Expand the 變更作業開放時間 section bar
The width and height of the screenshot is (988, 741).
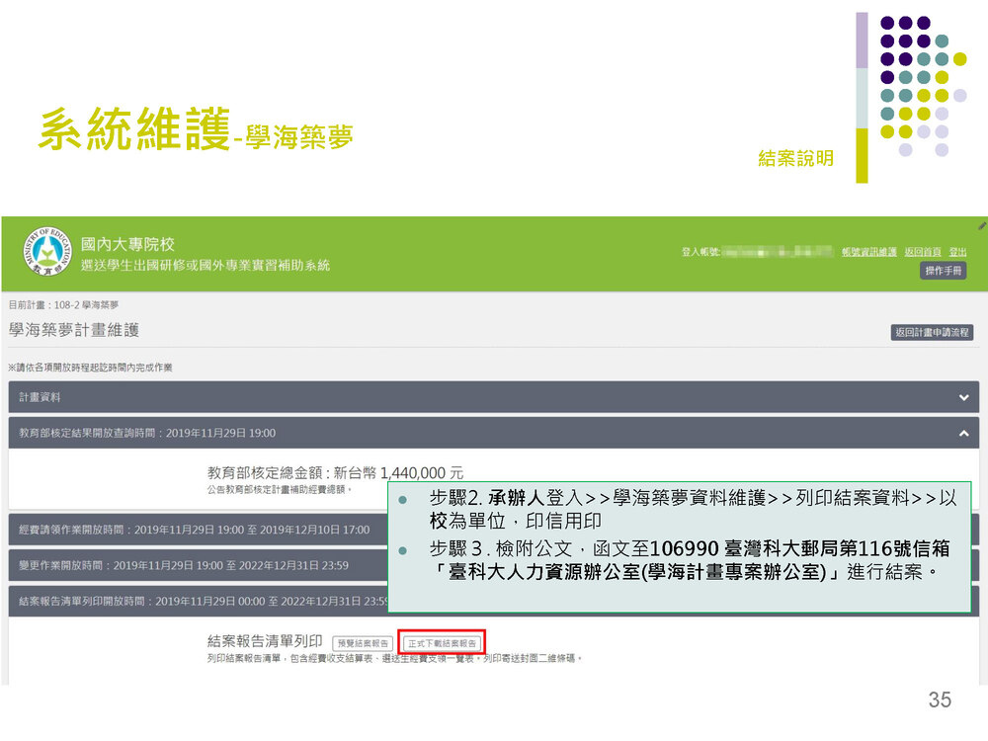[x=198, y=565]
